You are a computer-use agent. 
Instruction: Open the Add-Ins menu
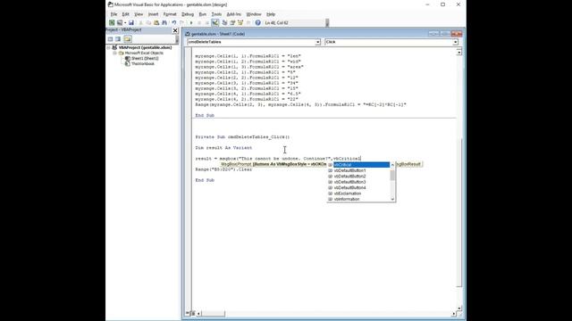[x=234, y=14]
